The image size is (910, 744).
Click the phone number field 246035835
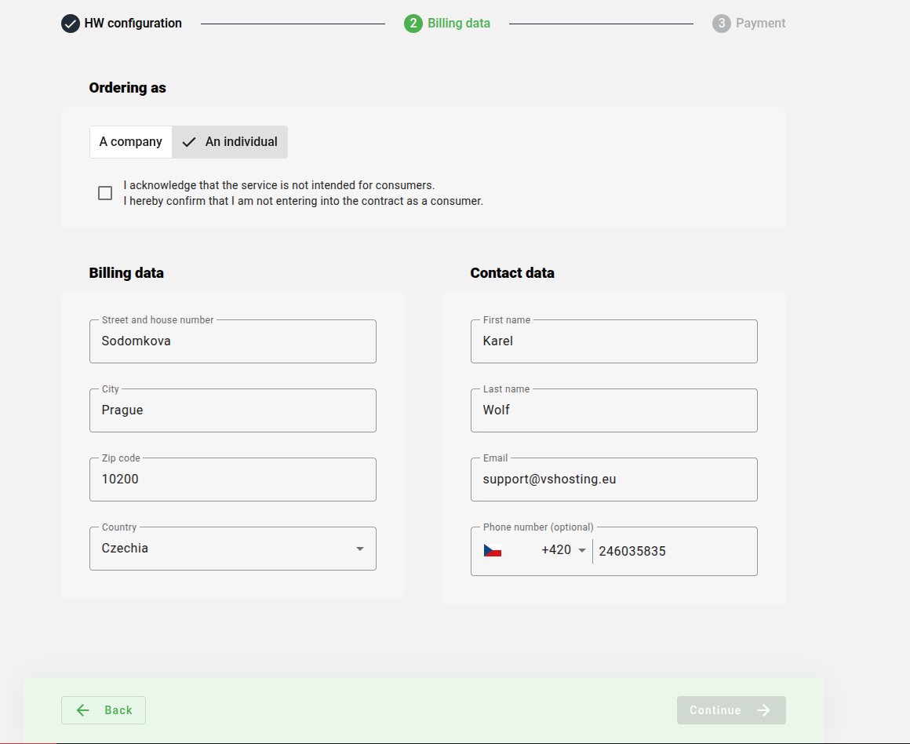[673, 552]
